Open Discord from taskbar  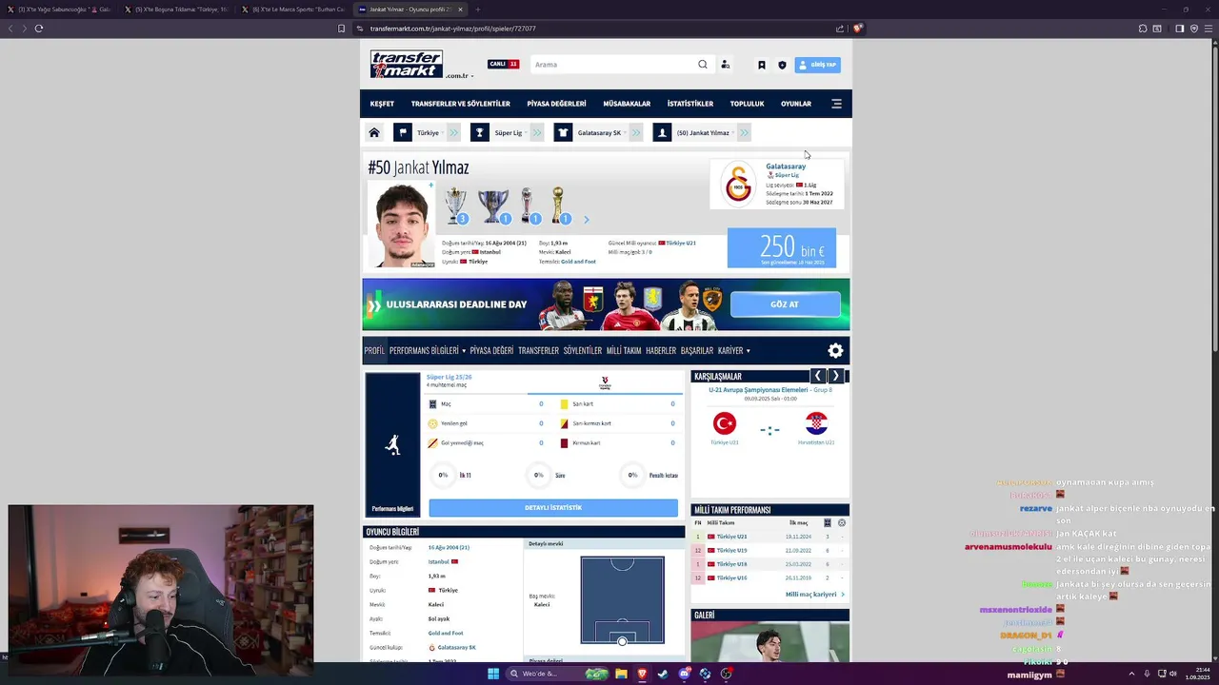[x=684, y=674]
